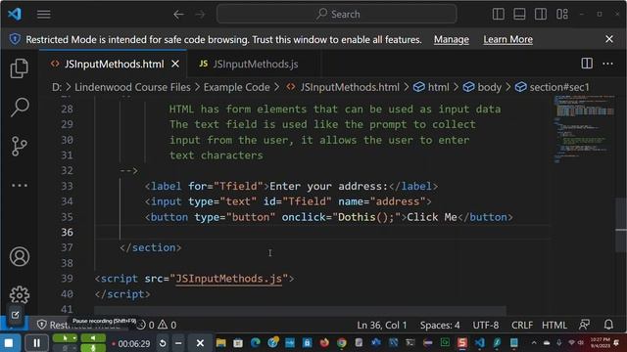Launch Microsoft Edge from the taskbar
This screenshot has width=627, height=352.
click(x=255, y=343)
